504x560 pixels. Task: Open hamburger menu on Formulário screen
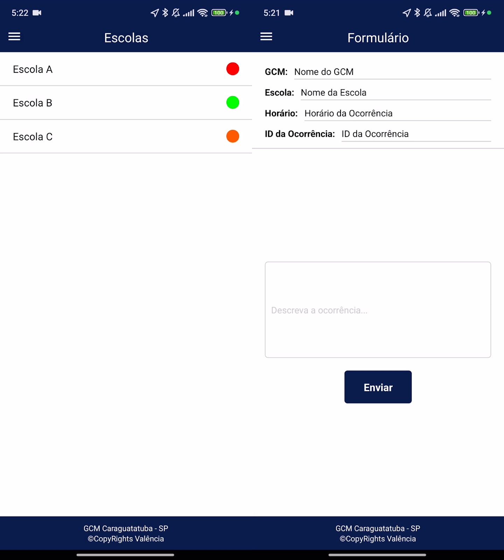tap(266, 36)
